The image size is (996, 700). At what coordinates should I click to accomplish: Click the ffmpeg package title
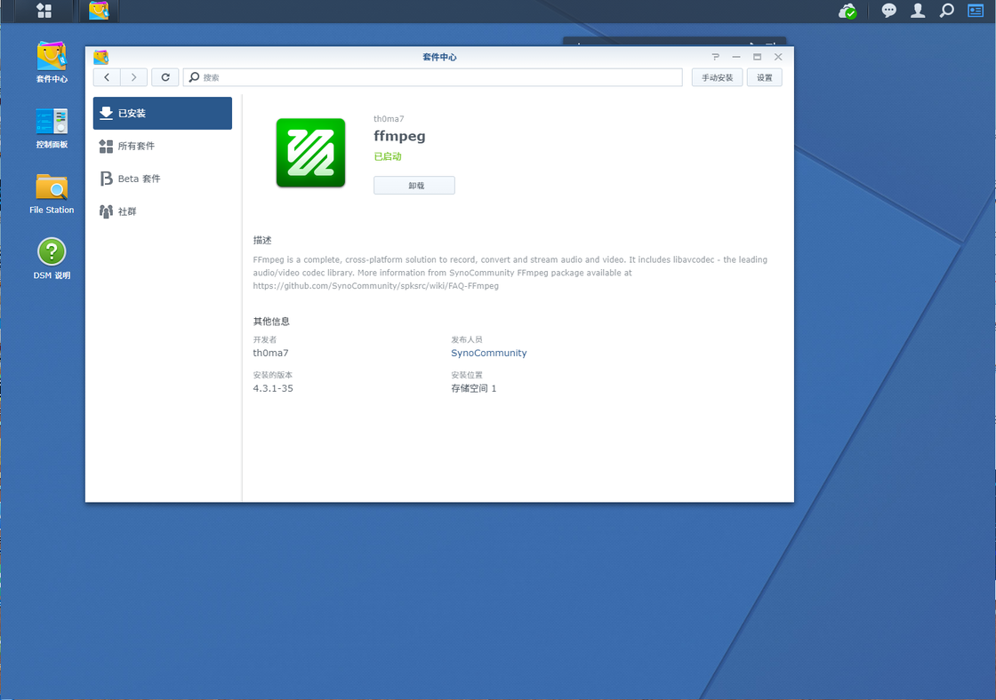click(399, 137)
